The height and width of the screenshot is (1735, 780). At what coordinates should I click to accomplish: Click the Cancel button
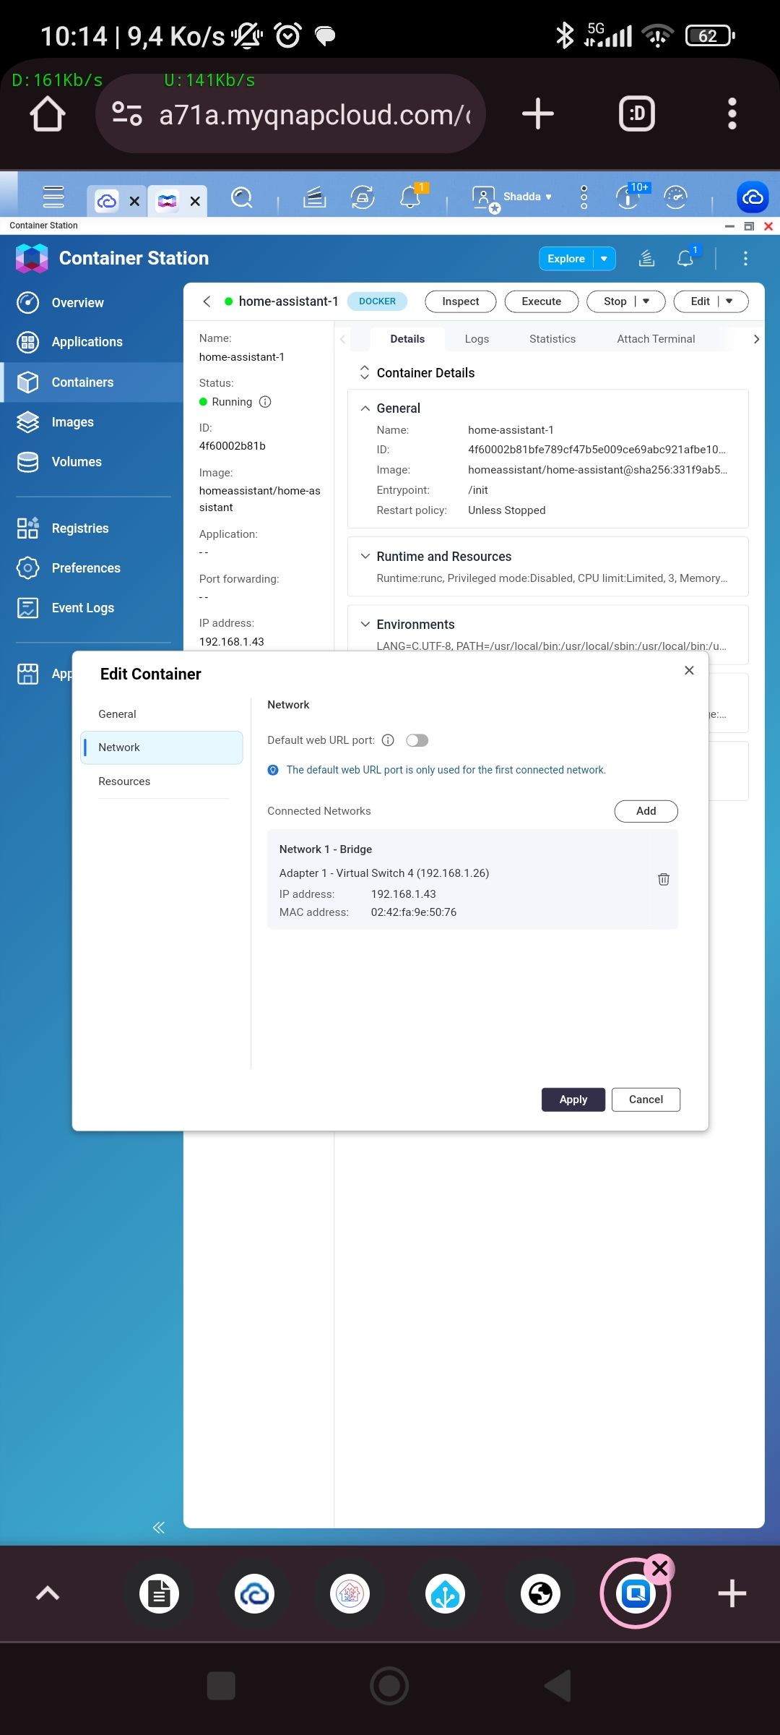point(646,1100)
